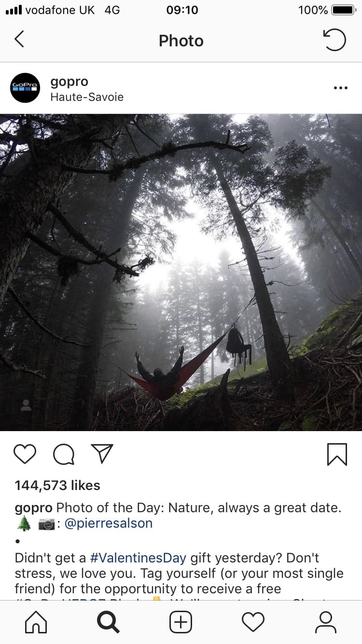Share post via paper plane icon
The image size is (362, 644).
coord(102,454)
